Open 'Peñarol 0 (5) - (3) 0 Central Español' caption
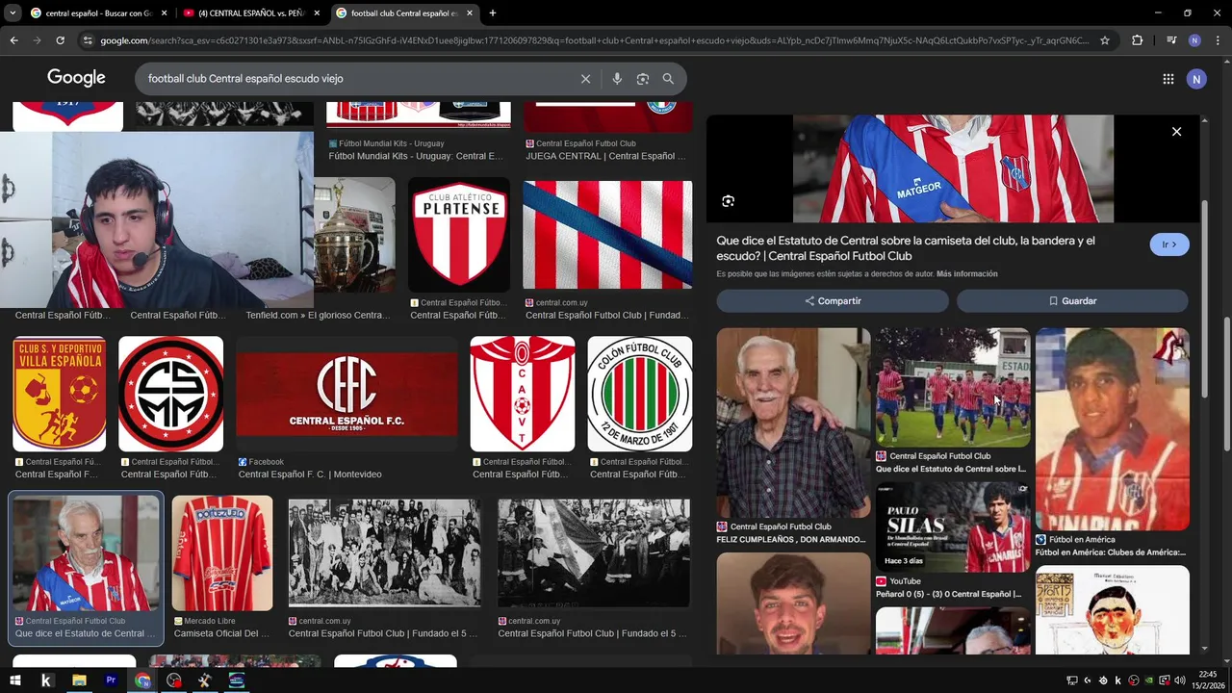 [x=949, y=594]
